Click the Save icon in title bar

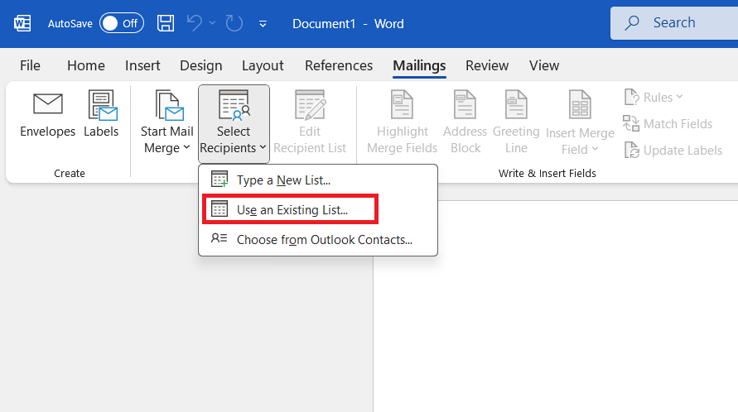[165, 23]
